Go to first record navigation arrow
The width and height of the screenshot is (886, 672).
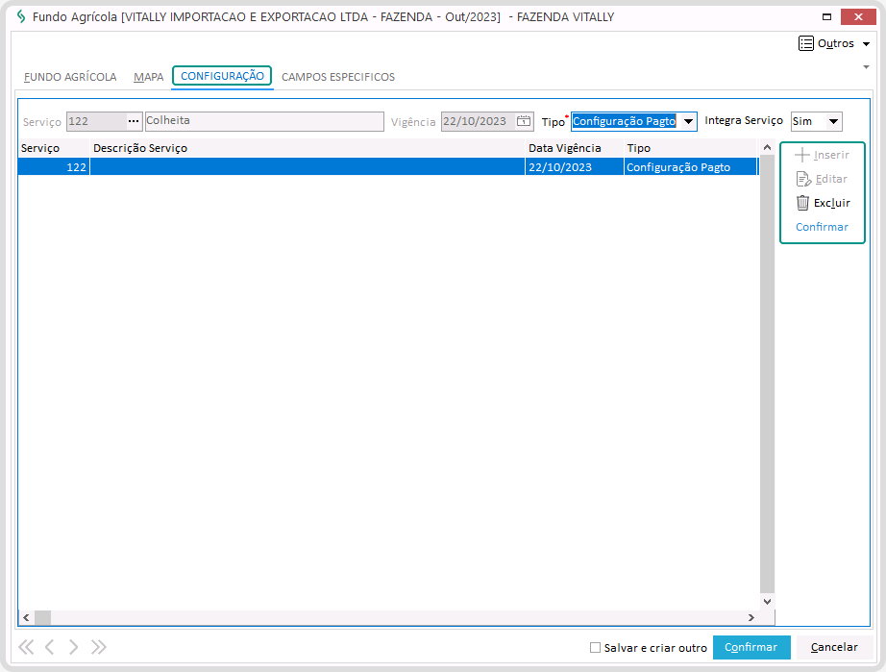[26, 647]
